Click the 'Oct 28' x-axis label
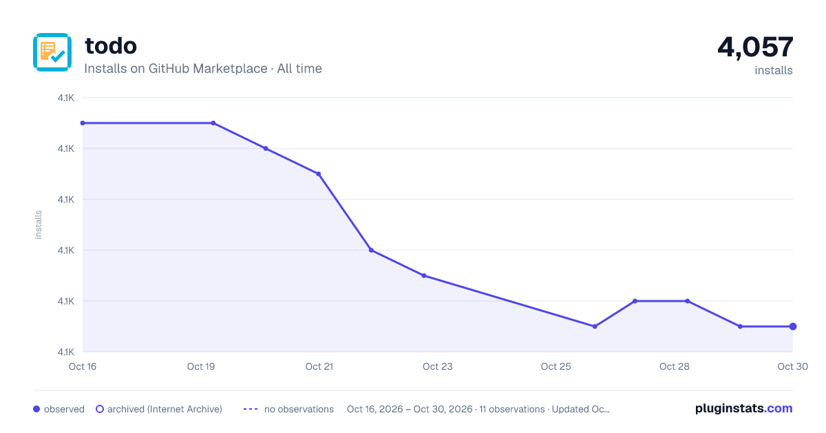 click(675, 366)
